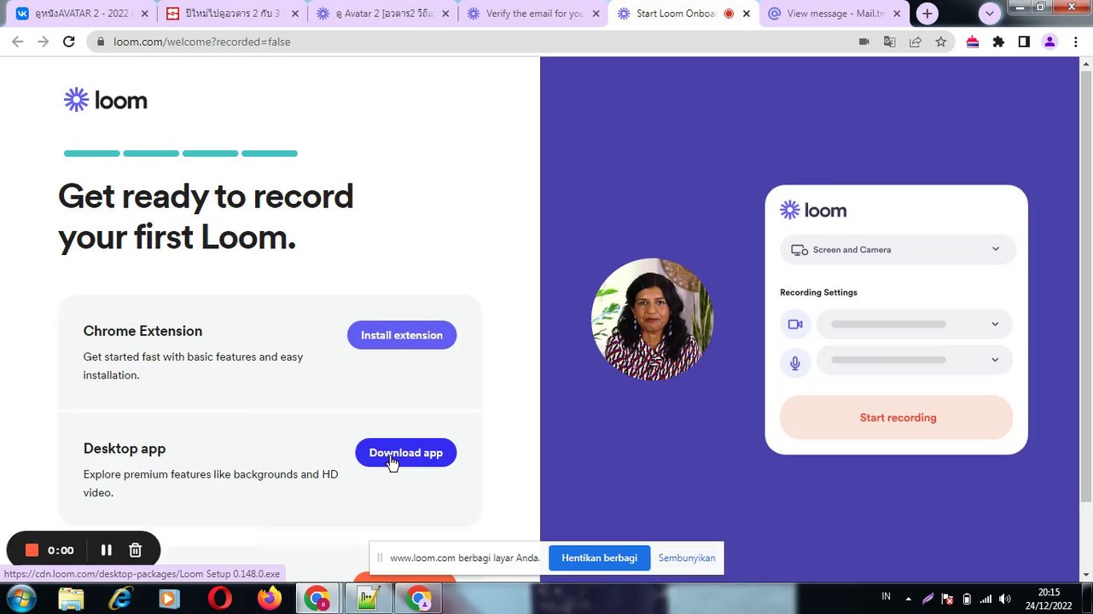
Task: Switch to the second tab with red icon
Action: point(231,14)
